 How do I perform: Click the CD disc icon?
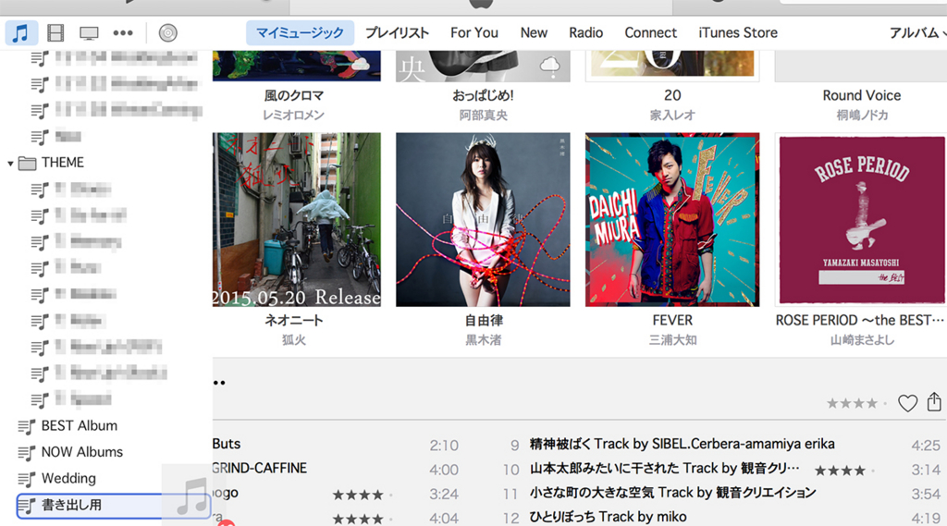click(168, 32)
